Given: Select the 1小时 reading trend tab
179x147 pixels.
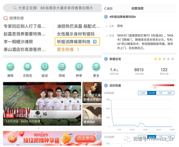Looking at the screenshot, I should click(143, 93).
